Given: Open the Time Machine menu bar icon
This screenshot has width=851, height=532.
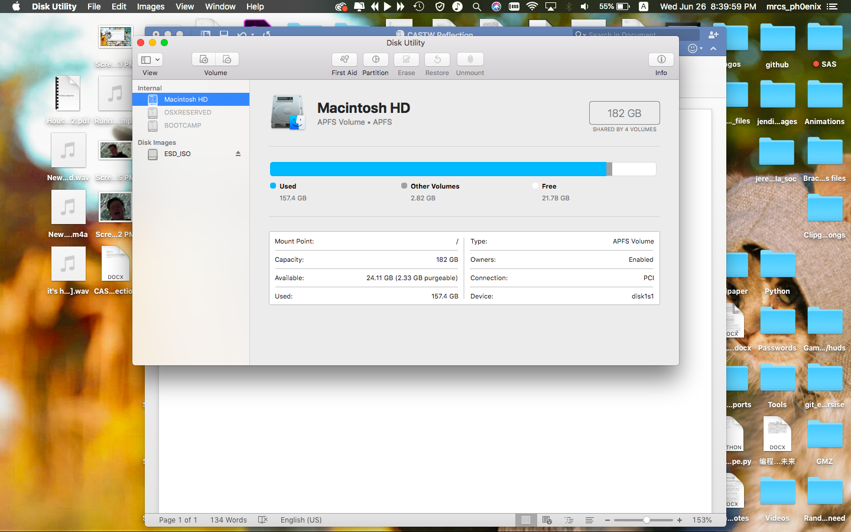Looking at the screenshot, I should (419, 7).
